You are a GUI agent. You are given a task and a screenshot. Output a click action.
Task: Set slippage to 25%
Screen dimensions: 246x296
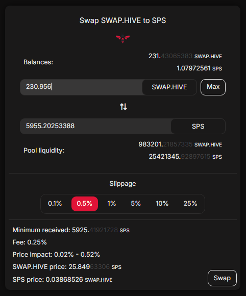[190, 204]
